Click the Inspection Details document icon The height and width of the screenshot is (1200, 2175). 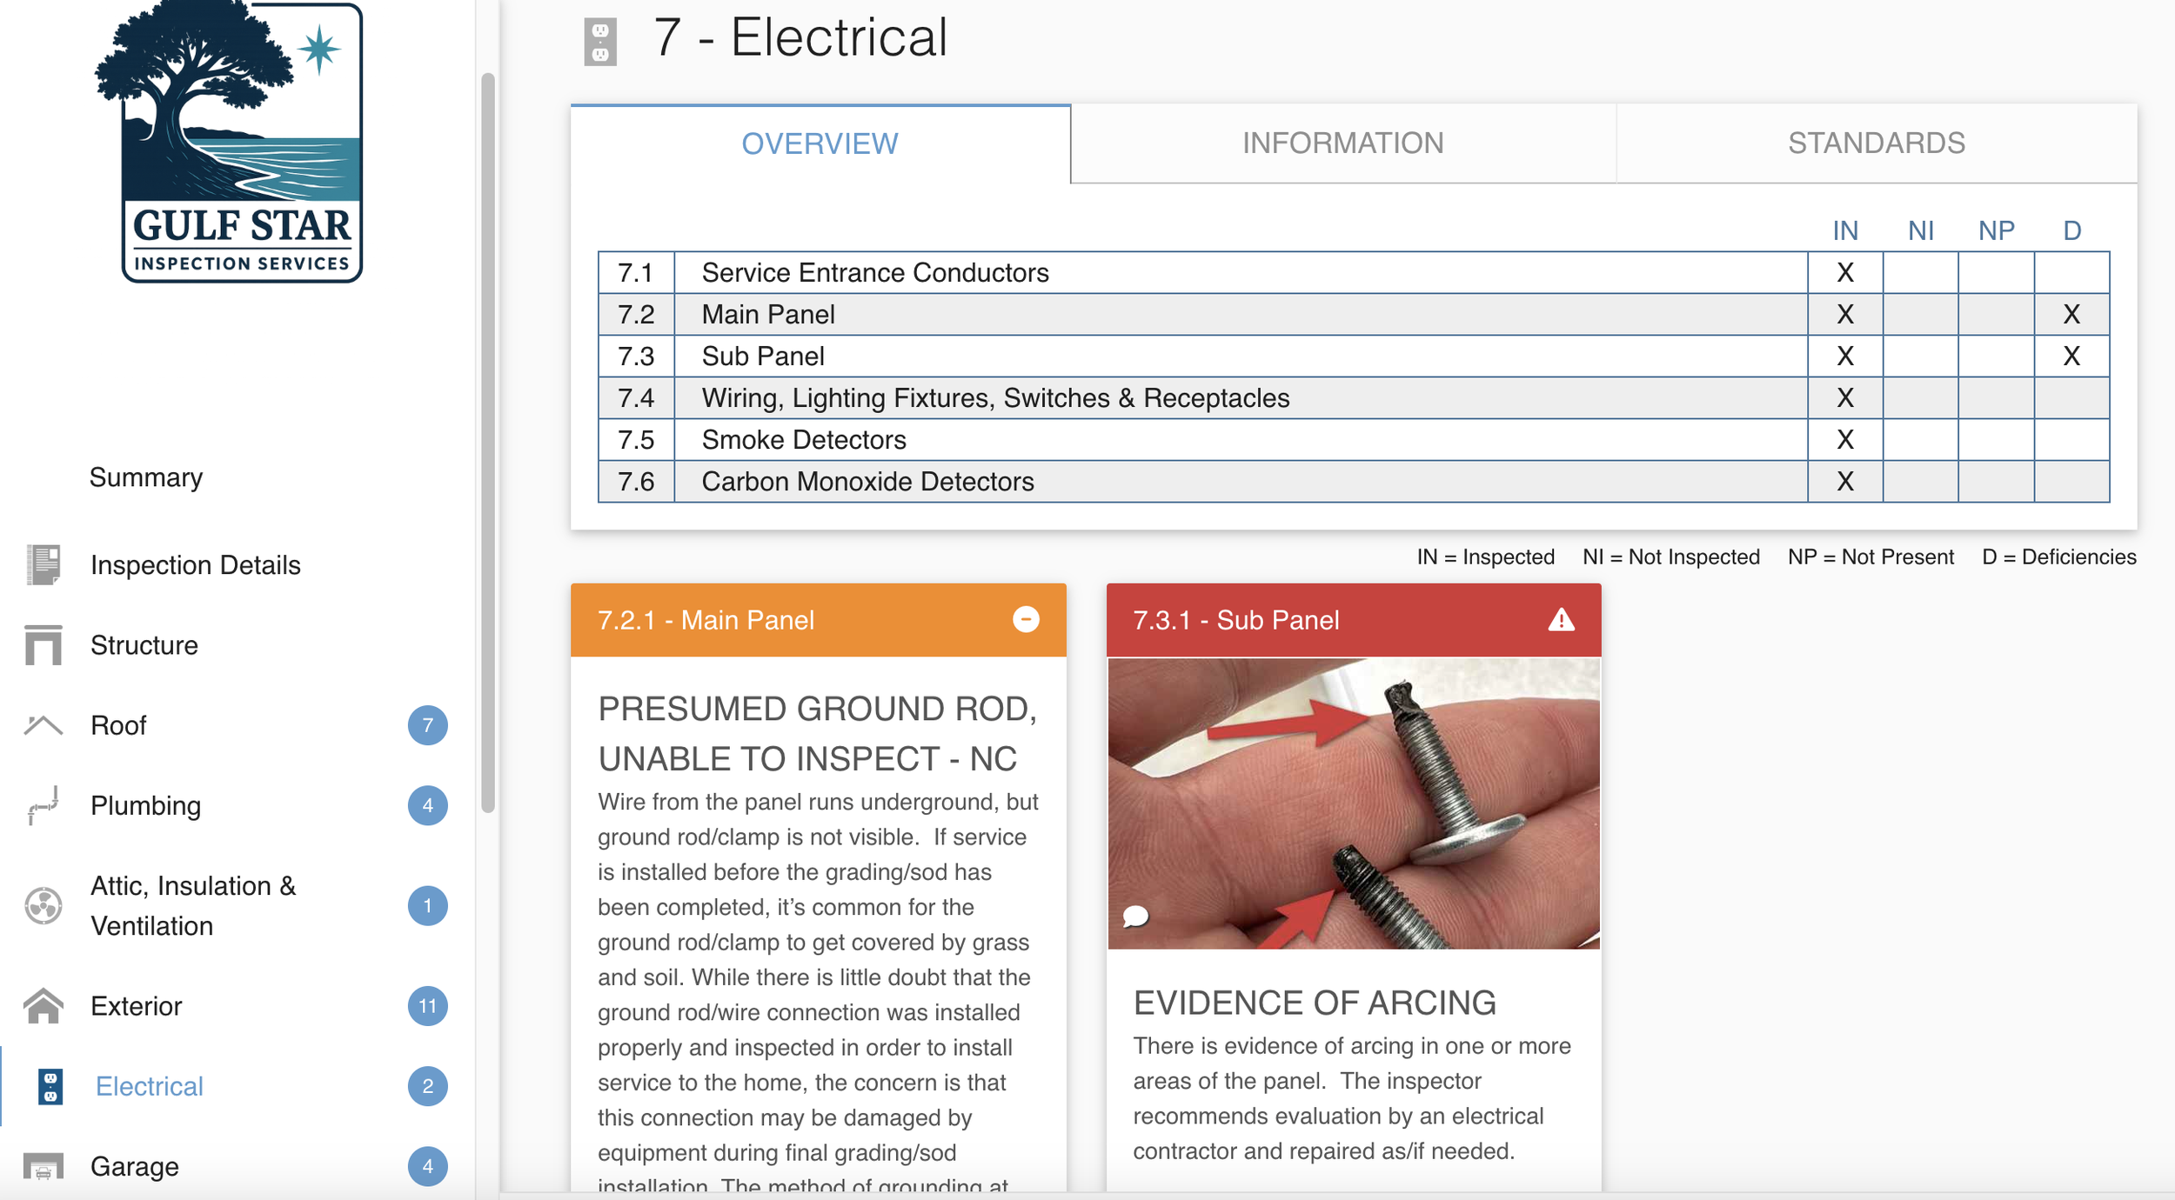(43, 565)
